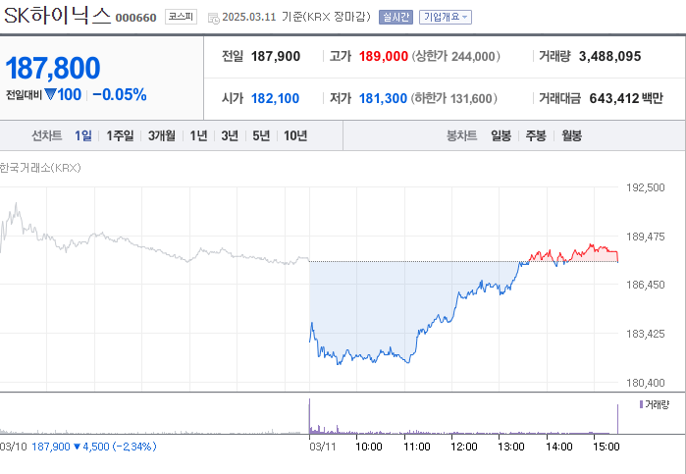This screenshot has width=686, height=474.
Task: Click the 180,400 y-axis label
Action: pyautogui.click(x=646, y=383)
